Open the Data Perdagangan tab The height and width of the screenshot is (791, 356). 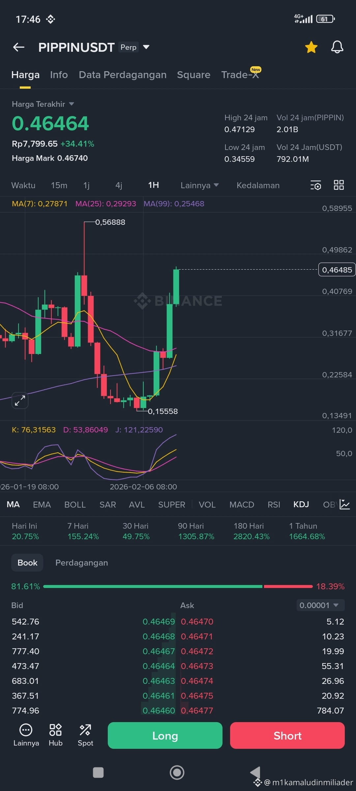coord(123,75)
